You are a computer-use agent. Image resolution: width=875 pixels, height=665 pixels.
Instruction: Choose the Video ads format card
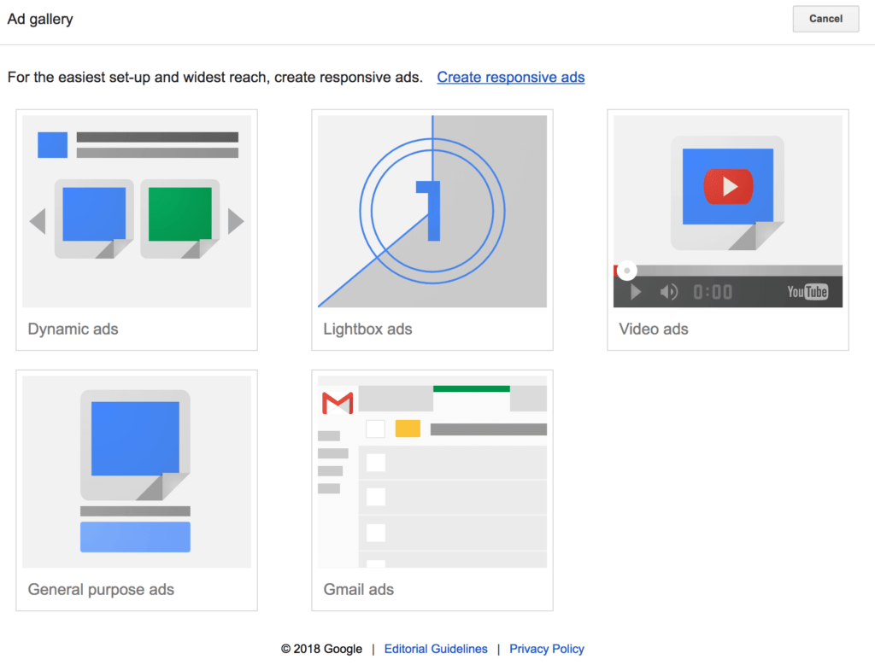[727, 229]
